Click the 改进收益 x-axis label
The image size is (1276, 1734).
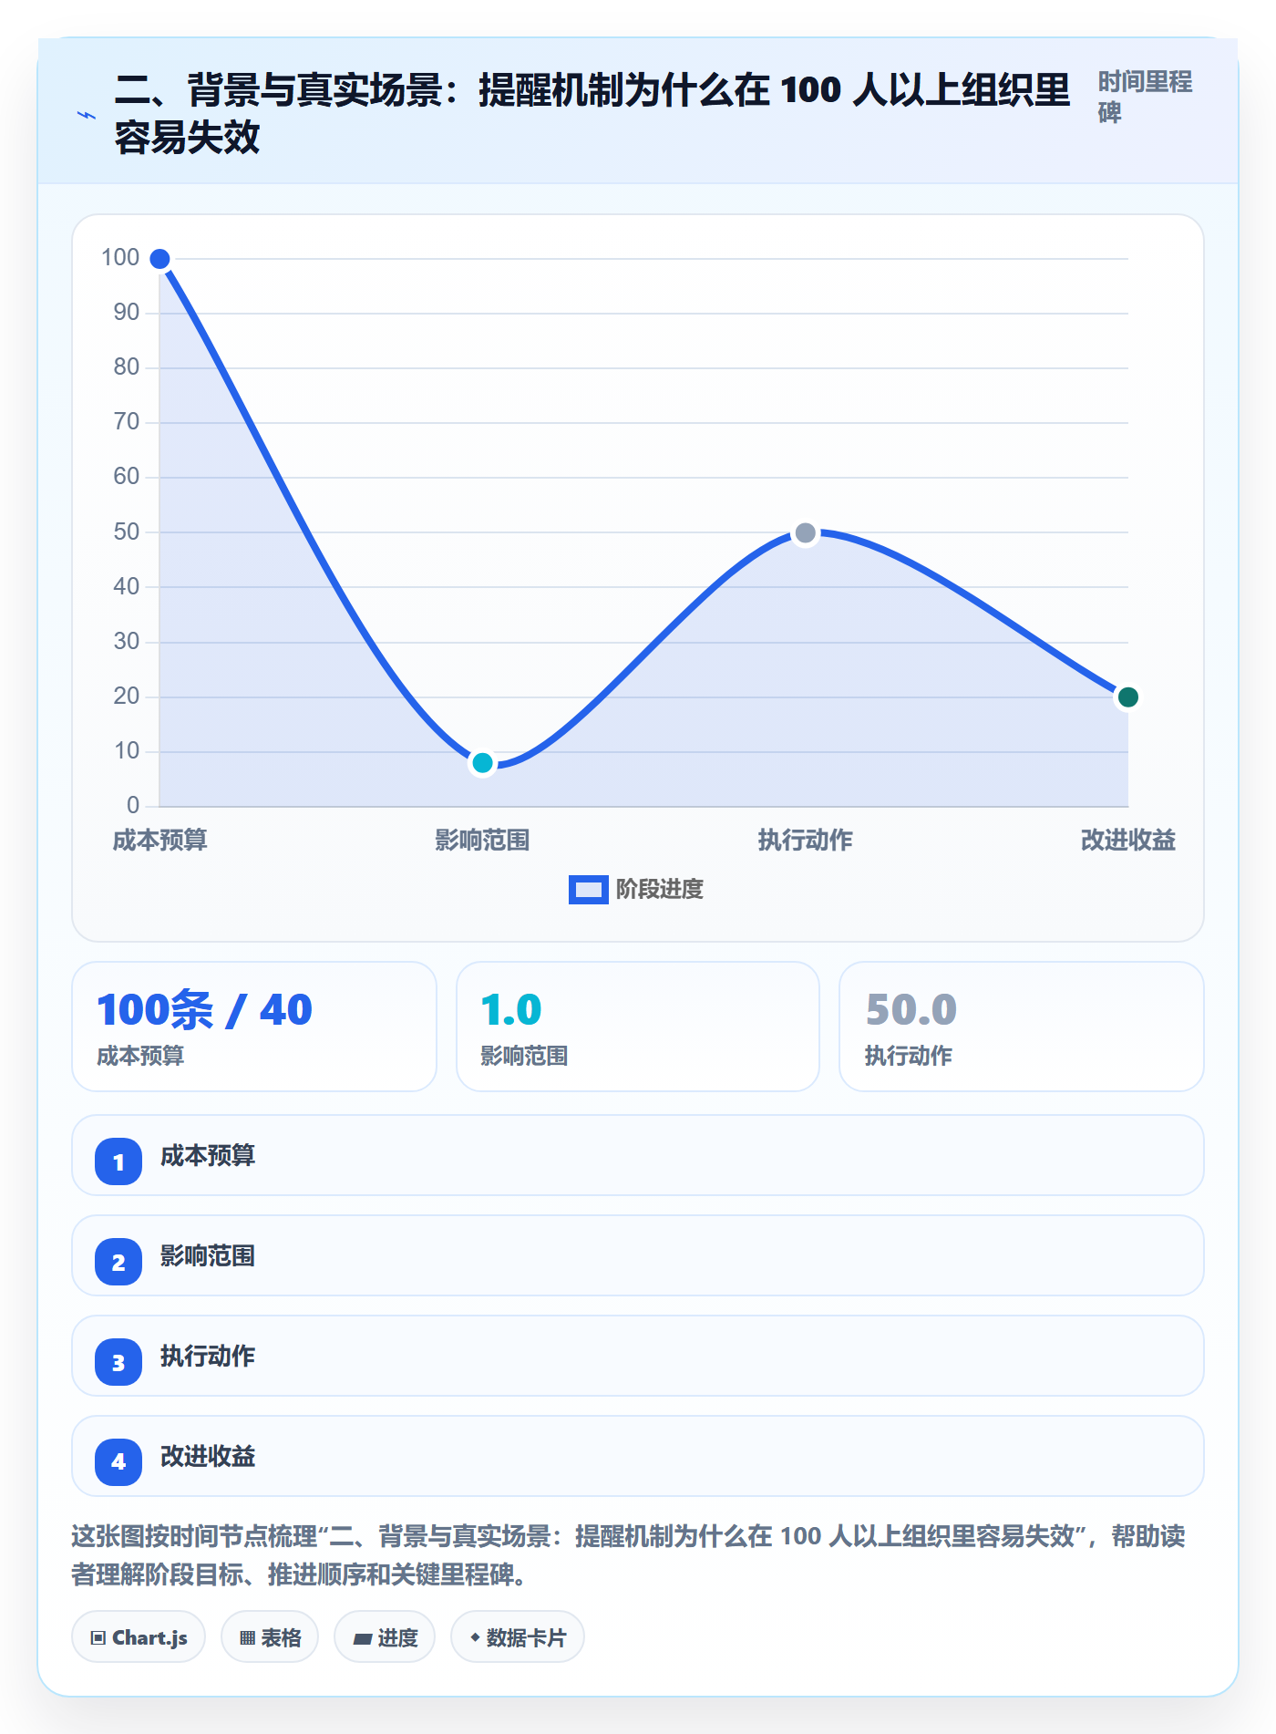[x=1127, y=840]
